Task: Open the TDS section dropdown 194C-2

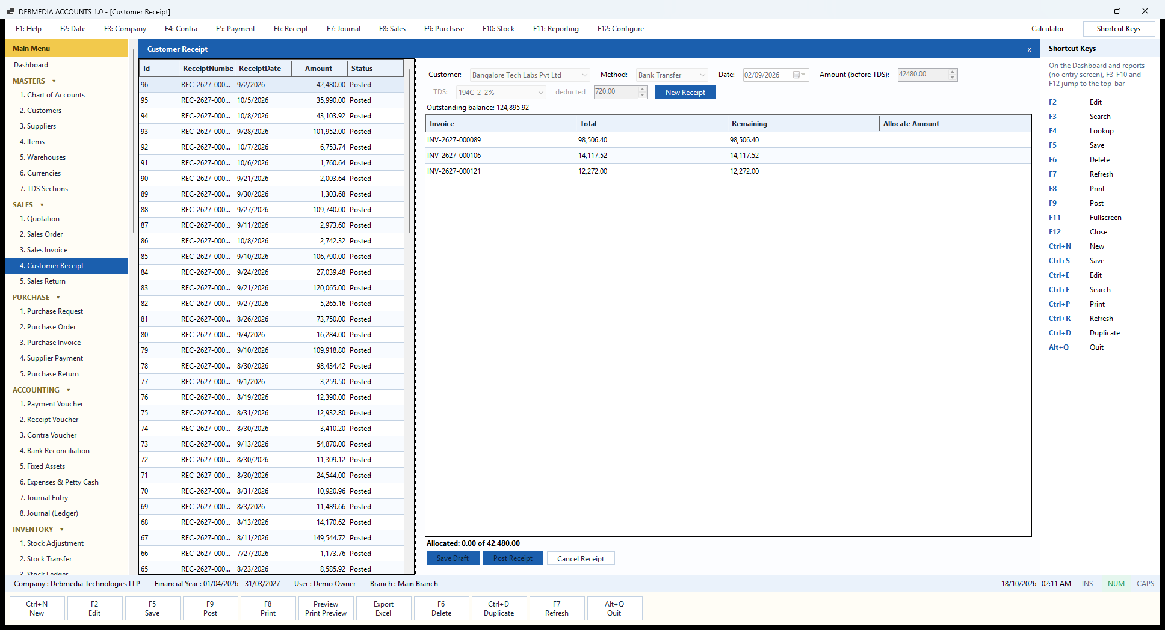Action: pos(501,92)
